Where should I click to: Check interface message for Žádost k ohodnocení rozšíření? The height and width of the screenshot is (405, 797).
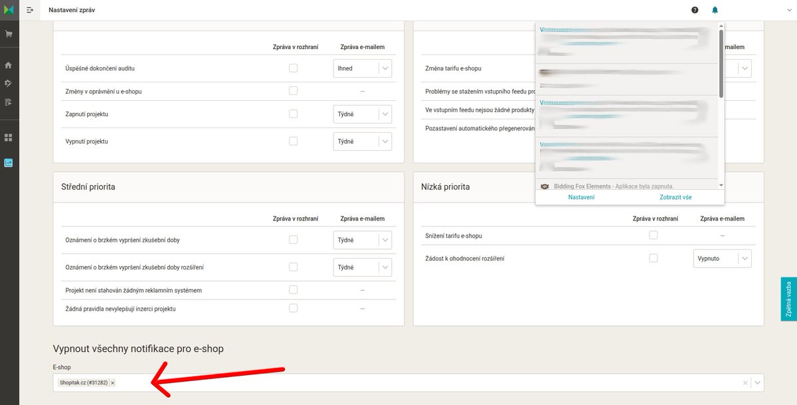pos(654,258)
